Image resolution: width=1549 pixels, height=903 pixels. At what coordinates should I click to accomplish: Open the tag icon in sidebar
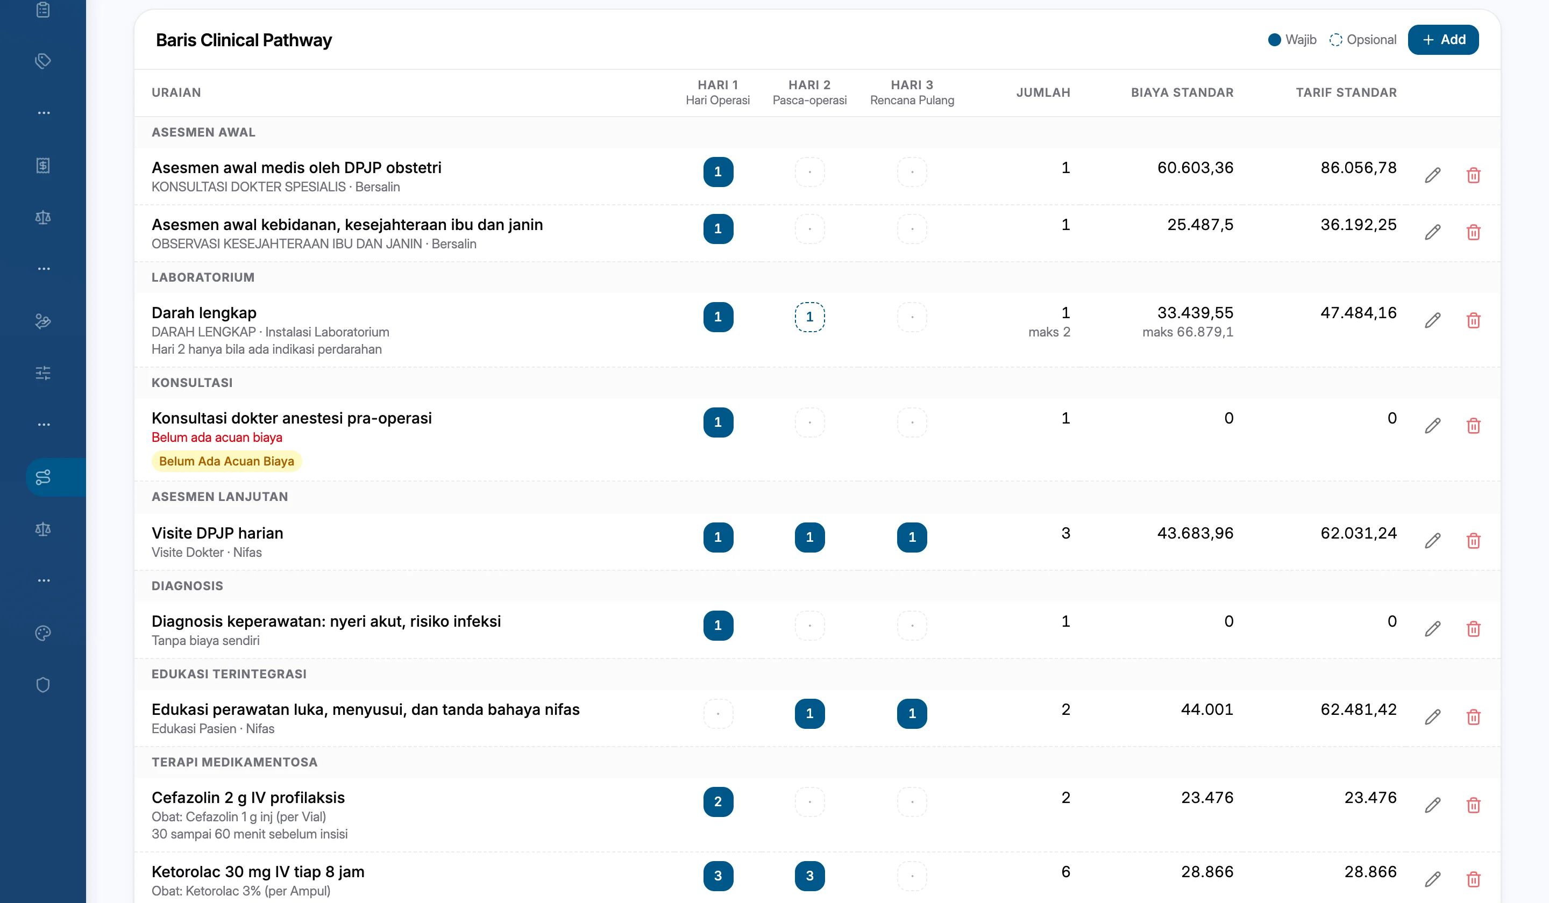pos(43,61)
